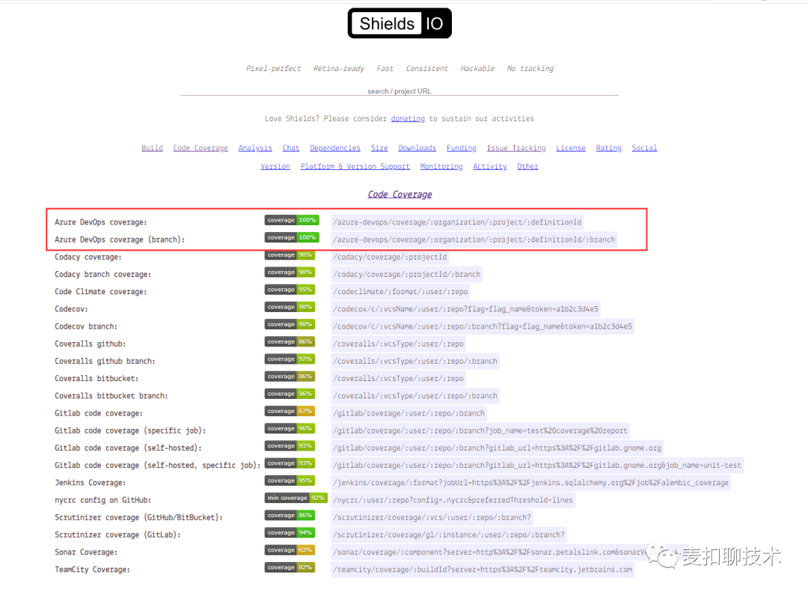The image size is (808, 592).
Task: Go to the Rating category
Action: 608,148
